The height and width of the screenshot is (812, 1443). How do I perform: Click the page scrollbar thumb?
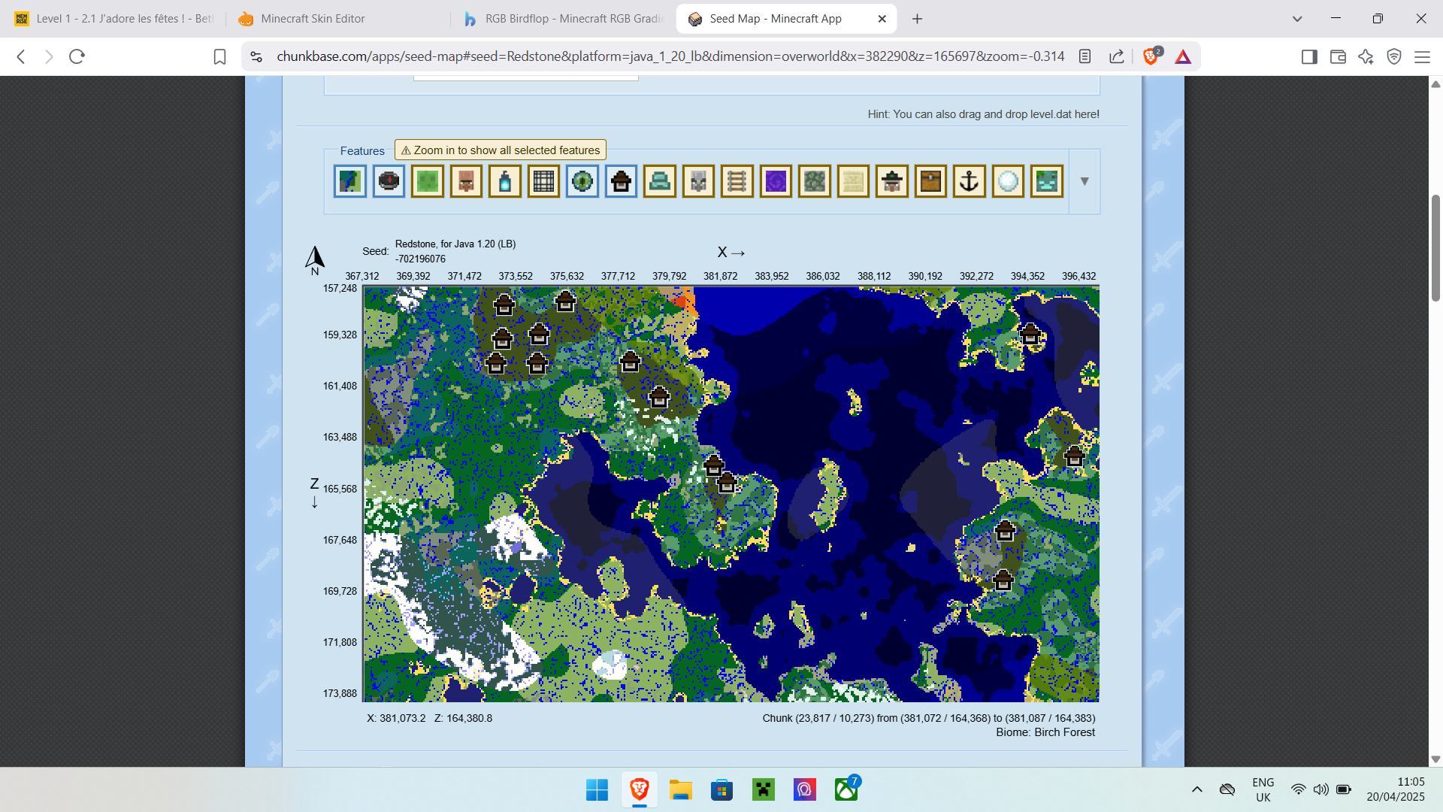click(x=1435, y=248)
